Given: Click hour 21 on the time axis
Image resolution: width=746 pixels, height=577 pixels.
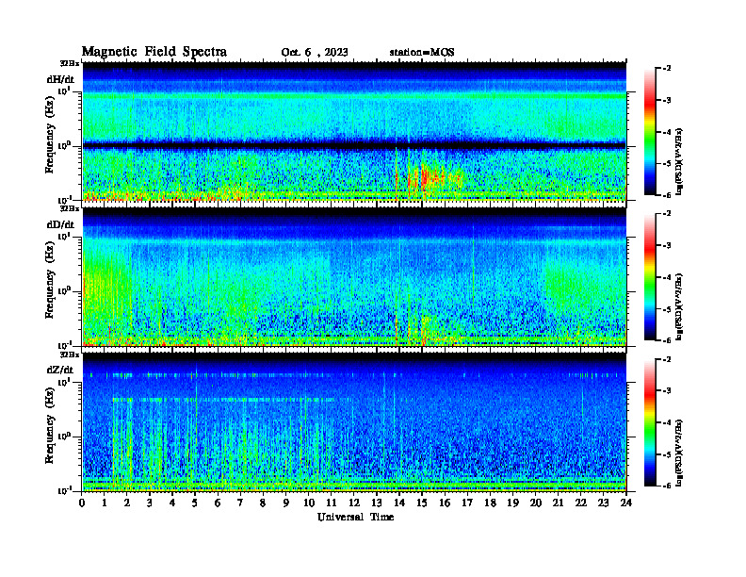Looking at the screenshot, I should pyautogui.click(x=558, y=503).
